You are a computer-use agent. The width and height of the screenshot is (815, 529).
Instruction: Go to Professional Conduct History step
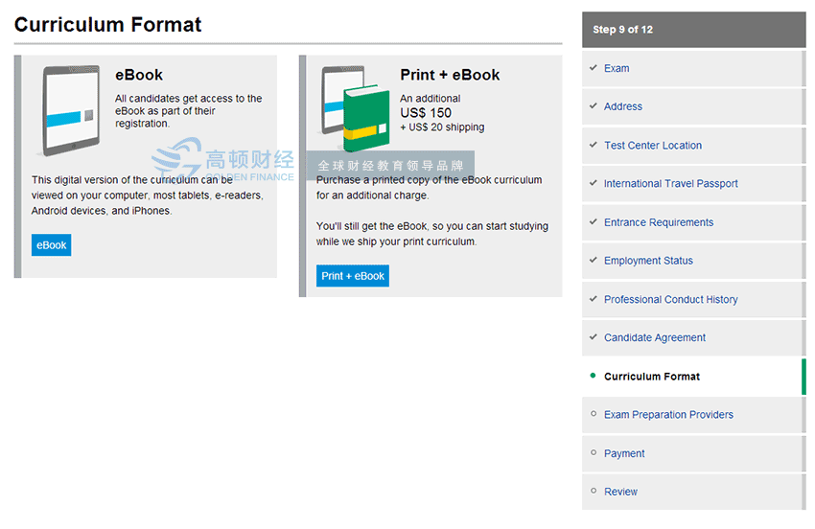tap(671, 299)
